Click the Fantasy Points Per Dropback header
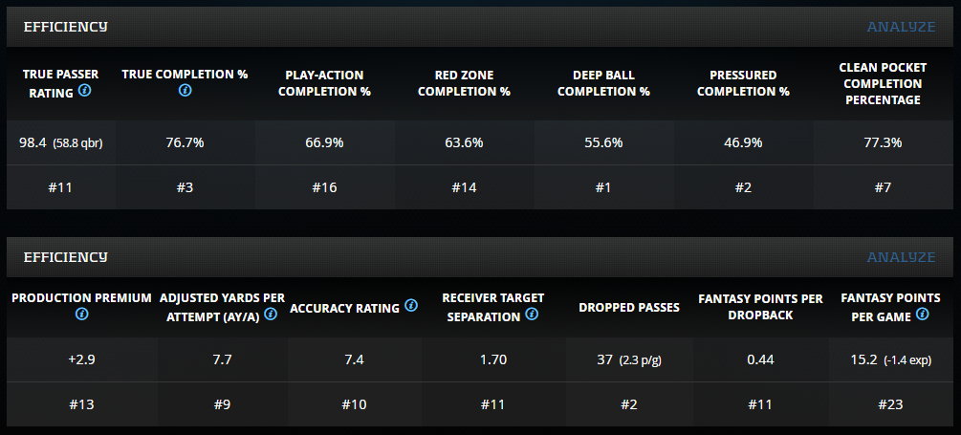Screen dimensions: 961x435 [x=760, y=306]
